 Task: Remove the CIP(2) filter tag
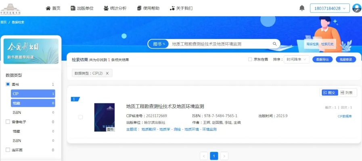pyautogui.click(x=107, y=73)
